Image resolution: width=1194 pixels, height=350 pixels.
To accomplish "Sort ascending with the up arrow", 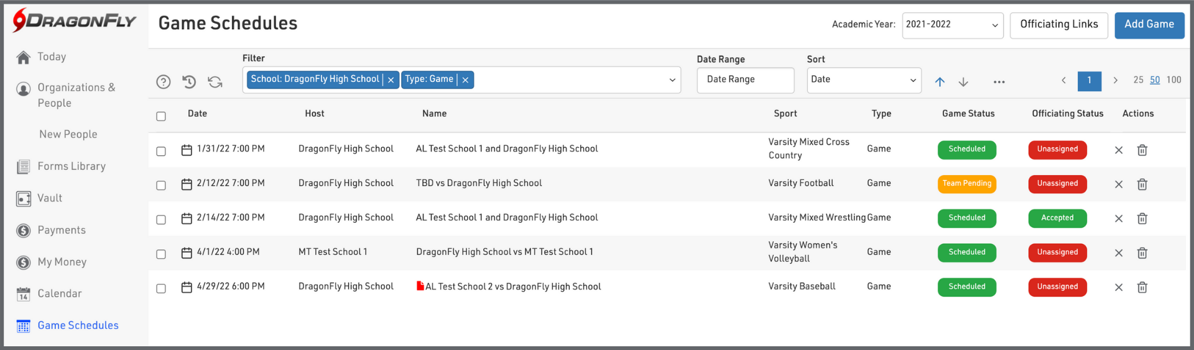I will [940, 82].
